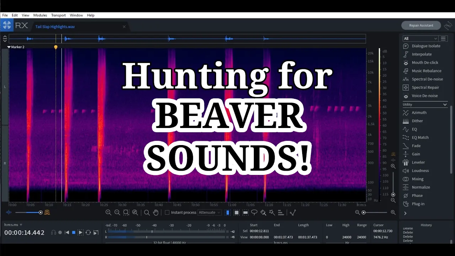Open the Window menu
Viewport: 455px width, 256px height.
click(76, 15)
